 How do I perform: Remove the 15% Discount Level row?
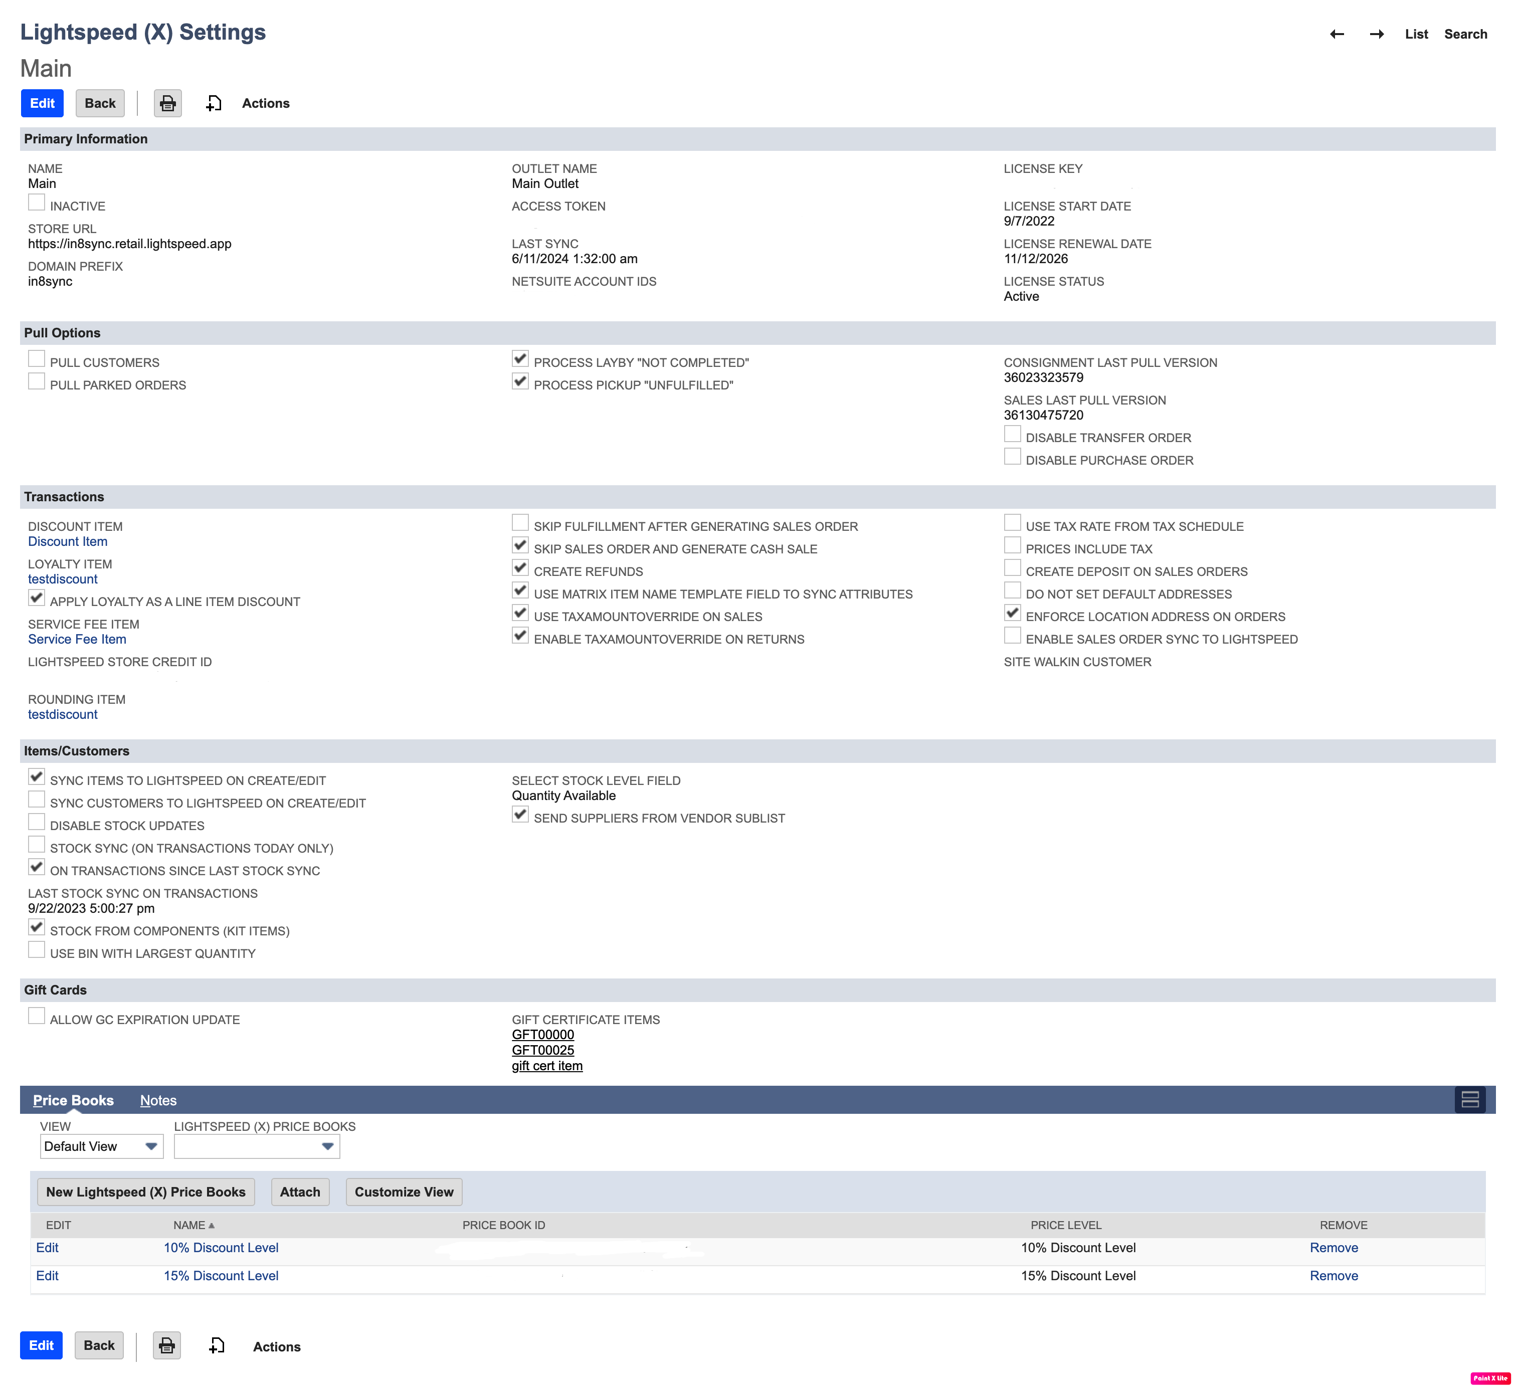pos(1334,1275)
